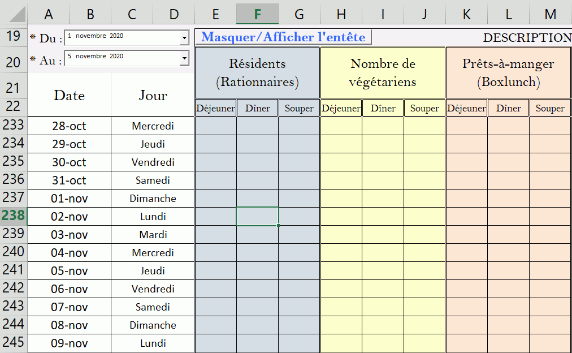Click the 'Date' column heading cell
572x353 pixels.
(x=70, y=95)
